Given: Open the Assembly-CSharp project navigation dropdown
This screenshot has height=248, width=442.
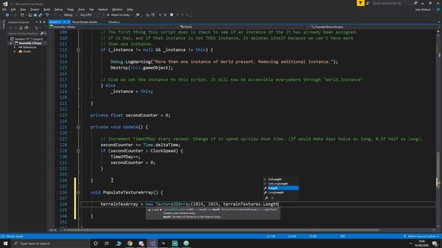Looking at the screenshot, I should pyautogui.click(x=114, y=27).
